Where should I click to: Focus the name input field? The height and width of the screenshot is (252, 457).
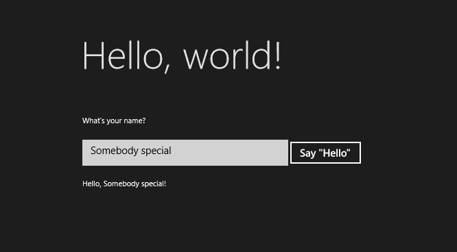tap(185, 153)
